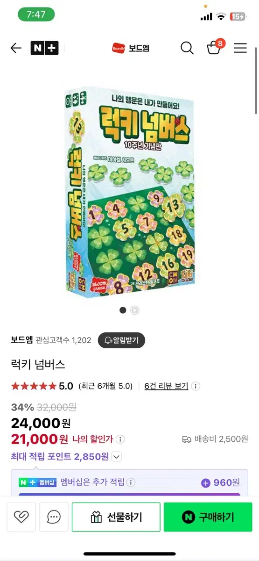Screen dimensions: 259x561
Task: Expand the 최대 적립 포인트 chevron
Action: pos(117,456)
